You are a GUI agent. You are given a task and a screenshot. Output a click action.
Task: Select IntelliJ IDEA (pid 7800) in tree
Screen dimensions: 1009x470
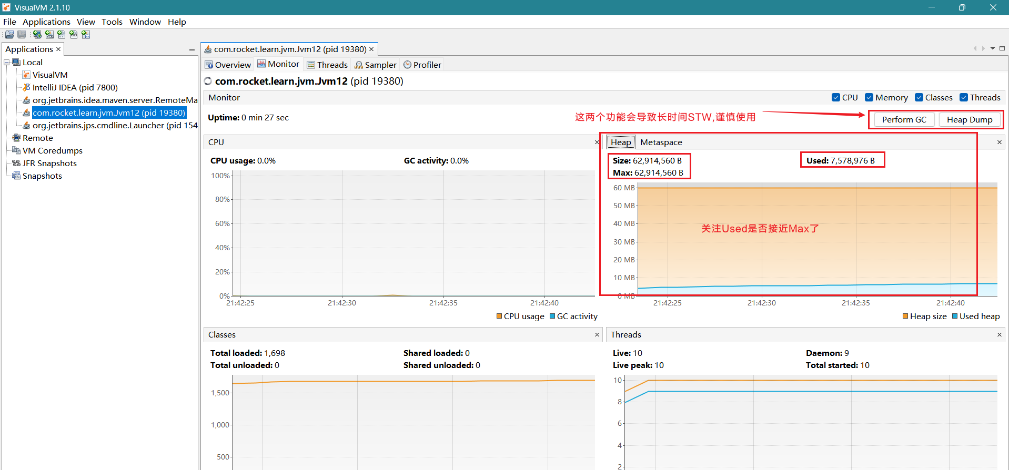tap(75, 88)
